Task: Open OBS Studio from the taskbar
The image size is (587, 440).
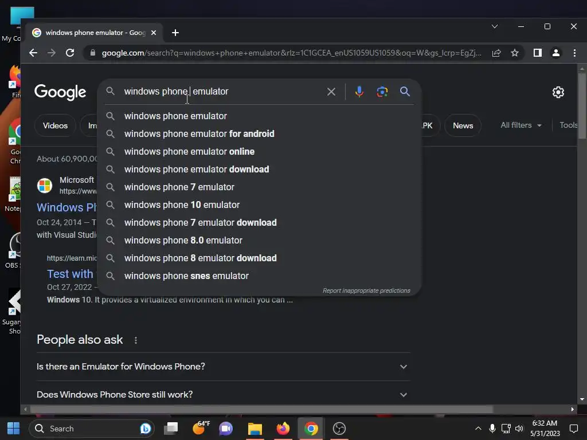Action: tap(339, 429)
